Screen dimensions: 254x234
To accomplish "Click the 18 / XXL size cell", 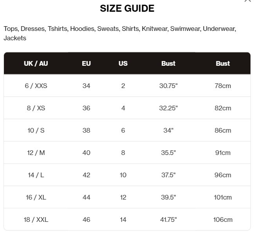I will pyautogui.click(x=36, y=220).
